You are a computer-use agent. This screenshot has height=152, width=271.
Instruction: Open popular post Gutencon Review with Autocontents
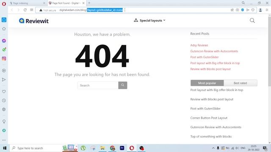click(216, 127)
